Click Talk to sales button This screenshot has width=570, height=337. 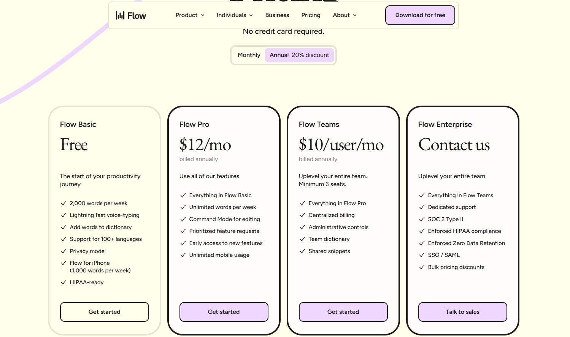tap(463, 312)
